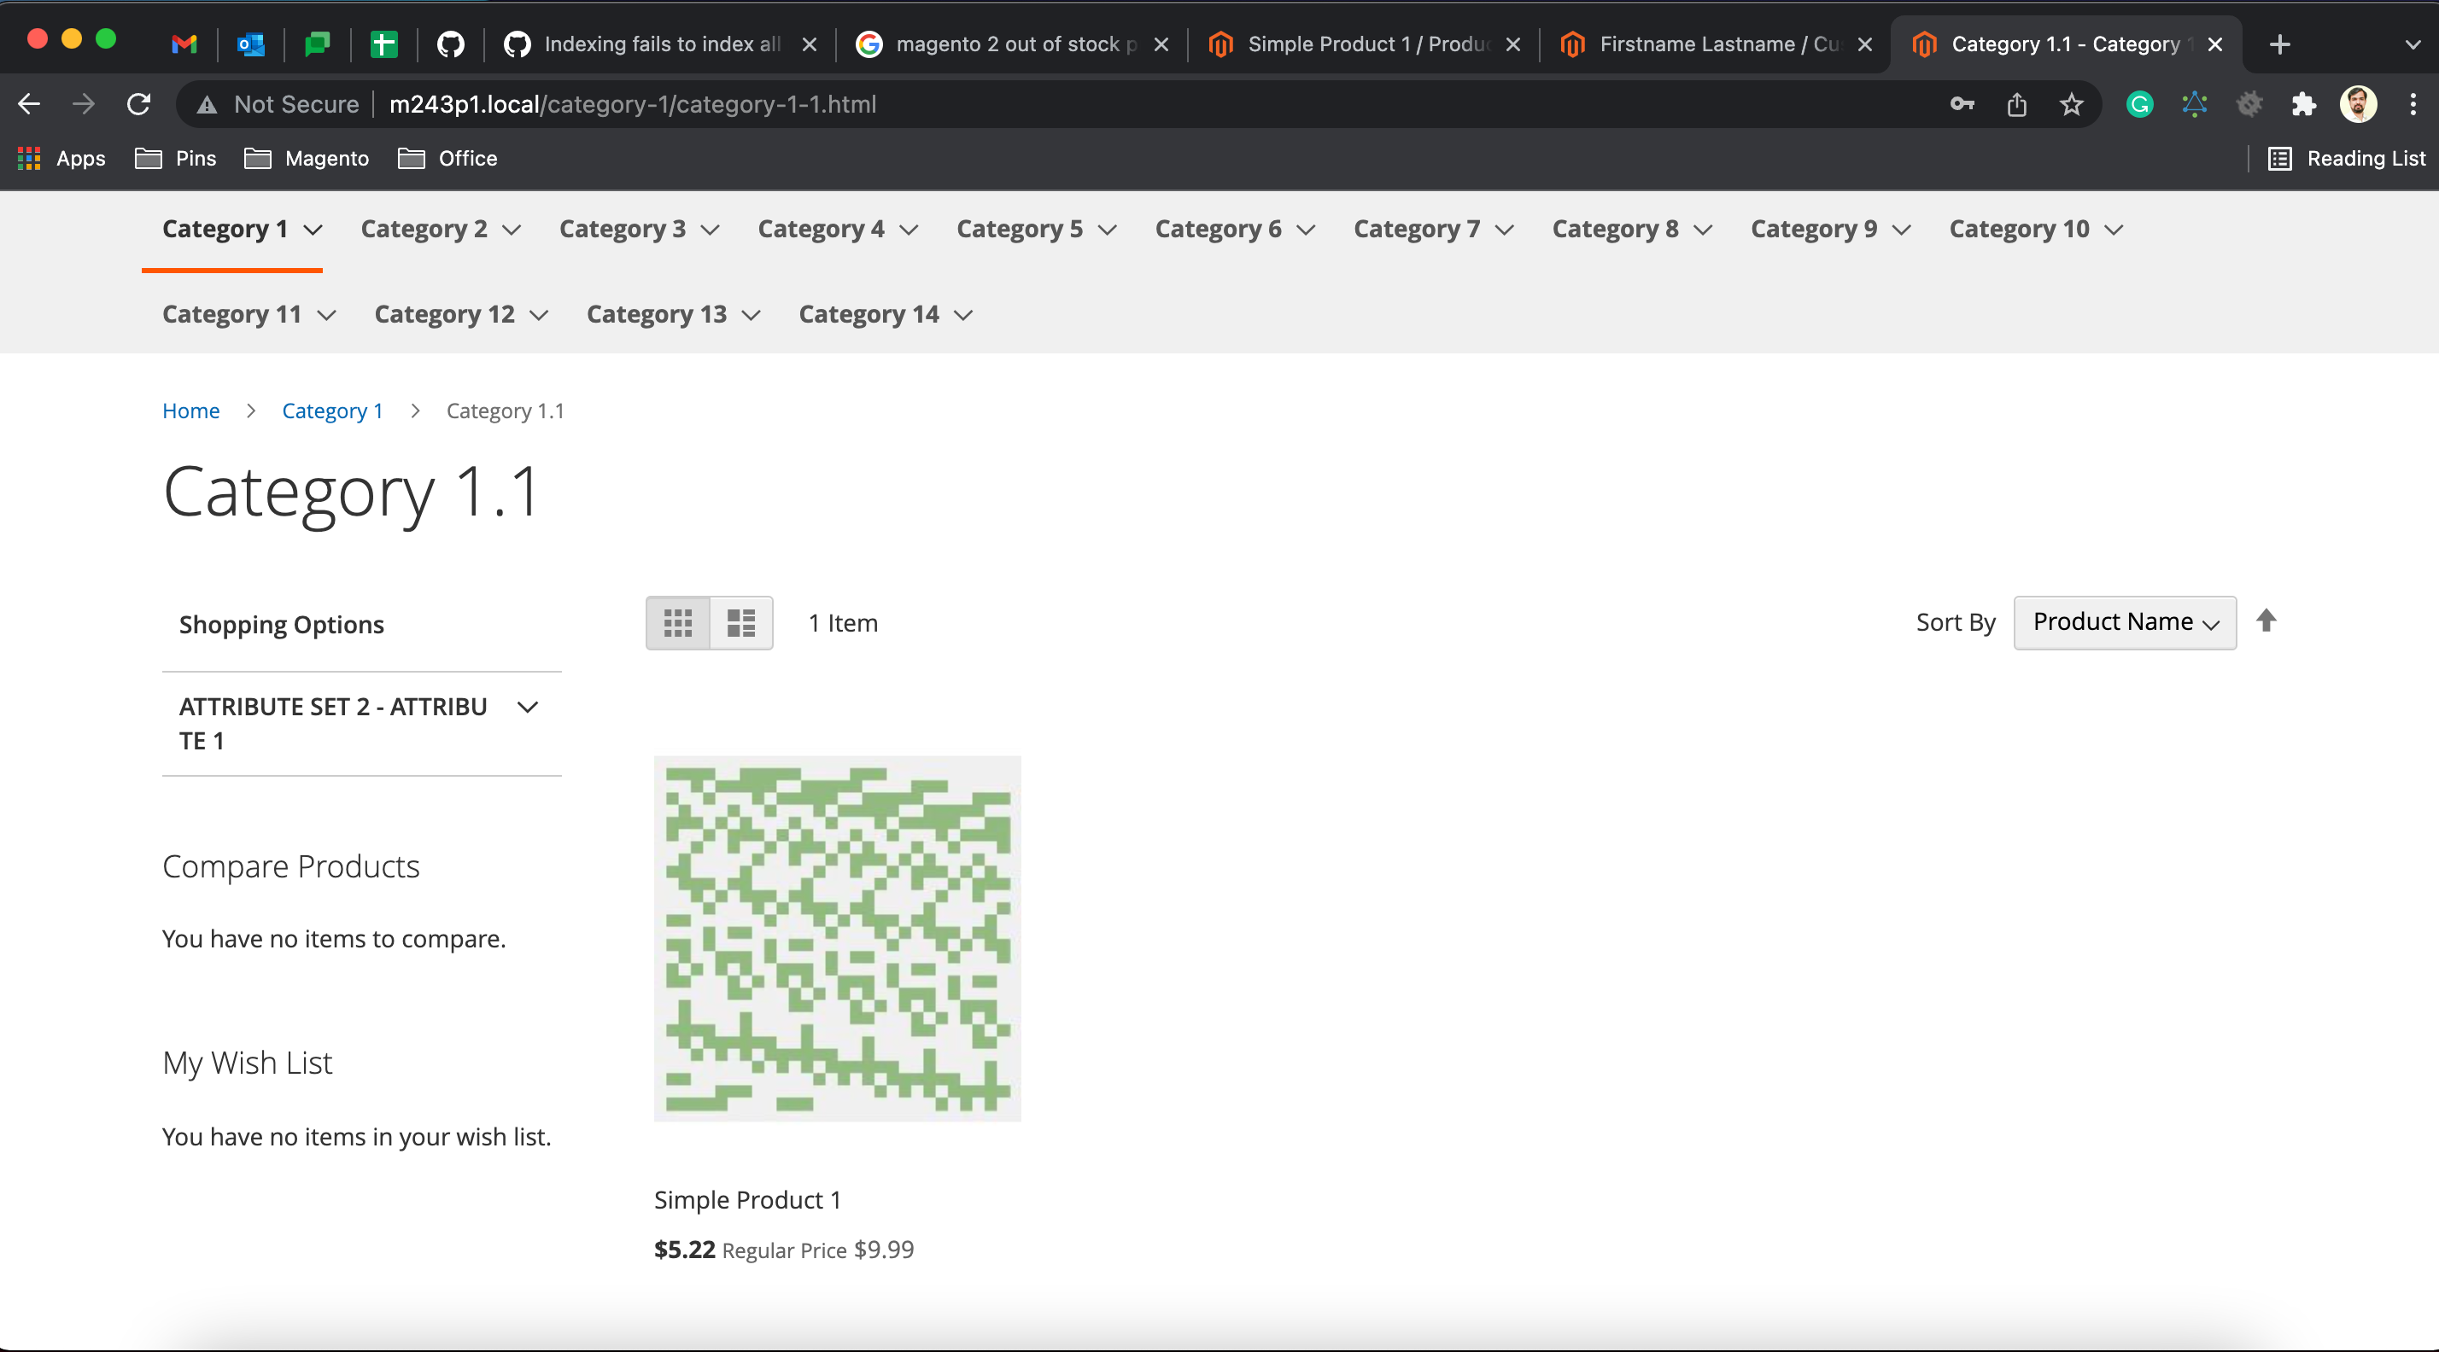The width and height of the screenshot is (2439, 1352).
Task: Open the Product Name sort dropdown
Action: (x=2125, y=622)
